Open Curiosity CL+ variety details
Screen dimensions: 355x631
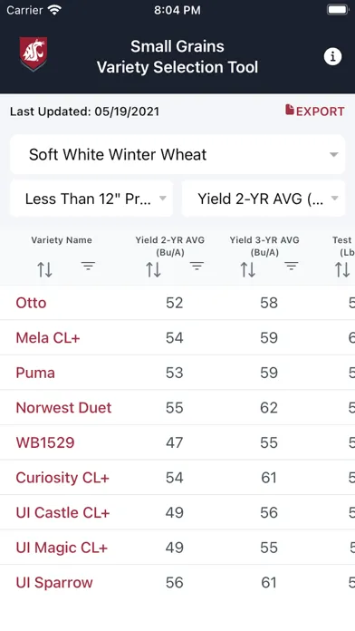tap(62, 478)
